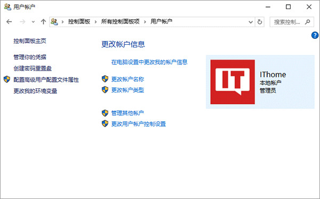Open help with blue question mark
The height and width of the screenshot is (199, 320).
pos(315,35)
